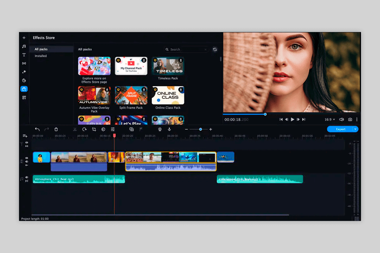
Task: Take a snapshot of the preview frame
Action: 350,119
